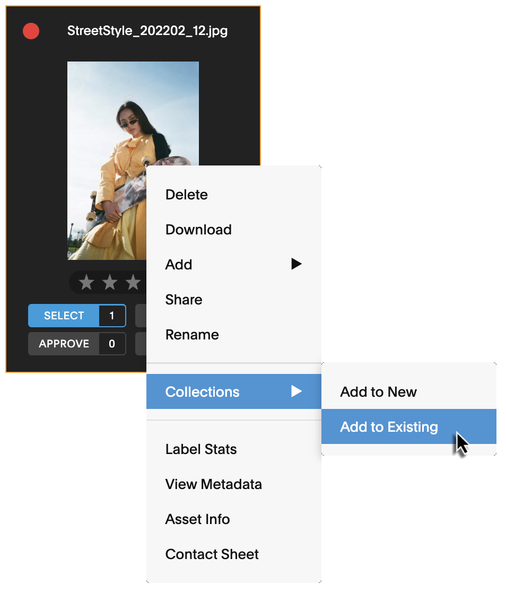Choose Download from the context menu
This screenshot has width=506, height=593.
click(234, 230)
